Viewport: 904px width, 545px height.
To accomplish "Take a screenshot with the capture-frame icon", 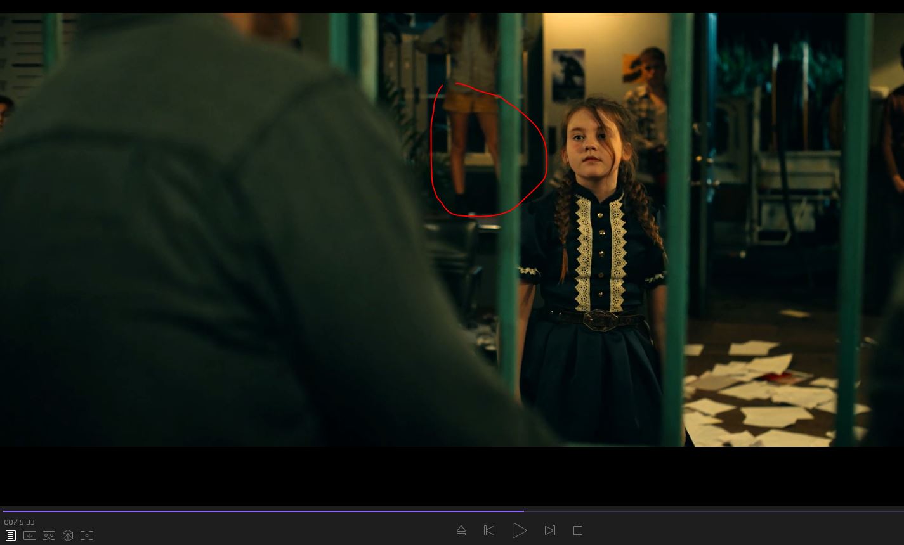I will pos(87,535).
